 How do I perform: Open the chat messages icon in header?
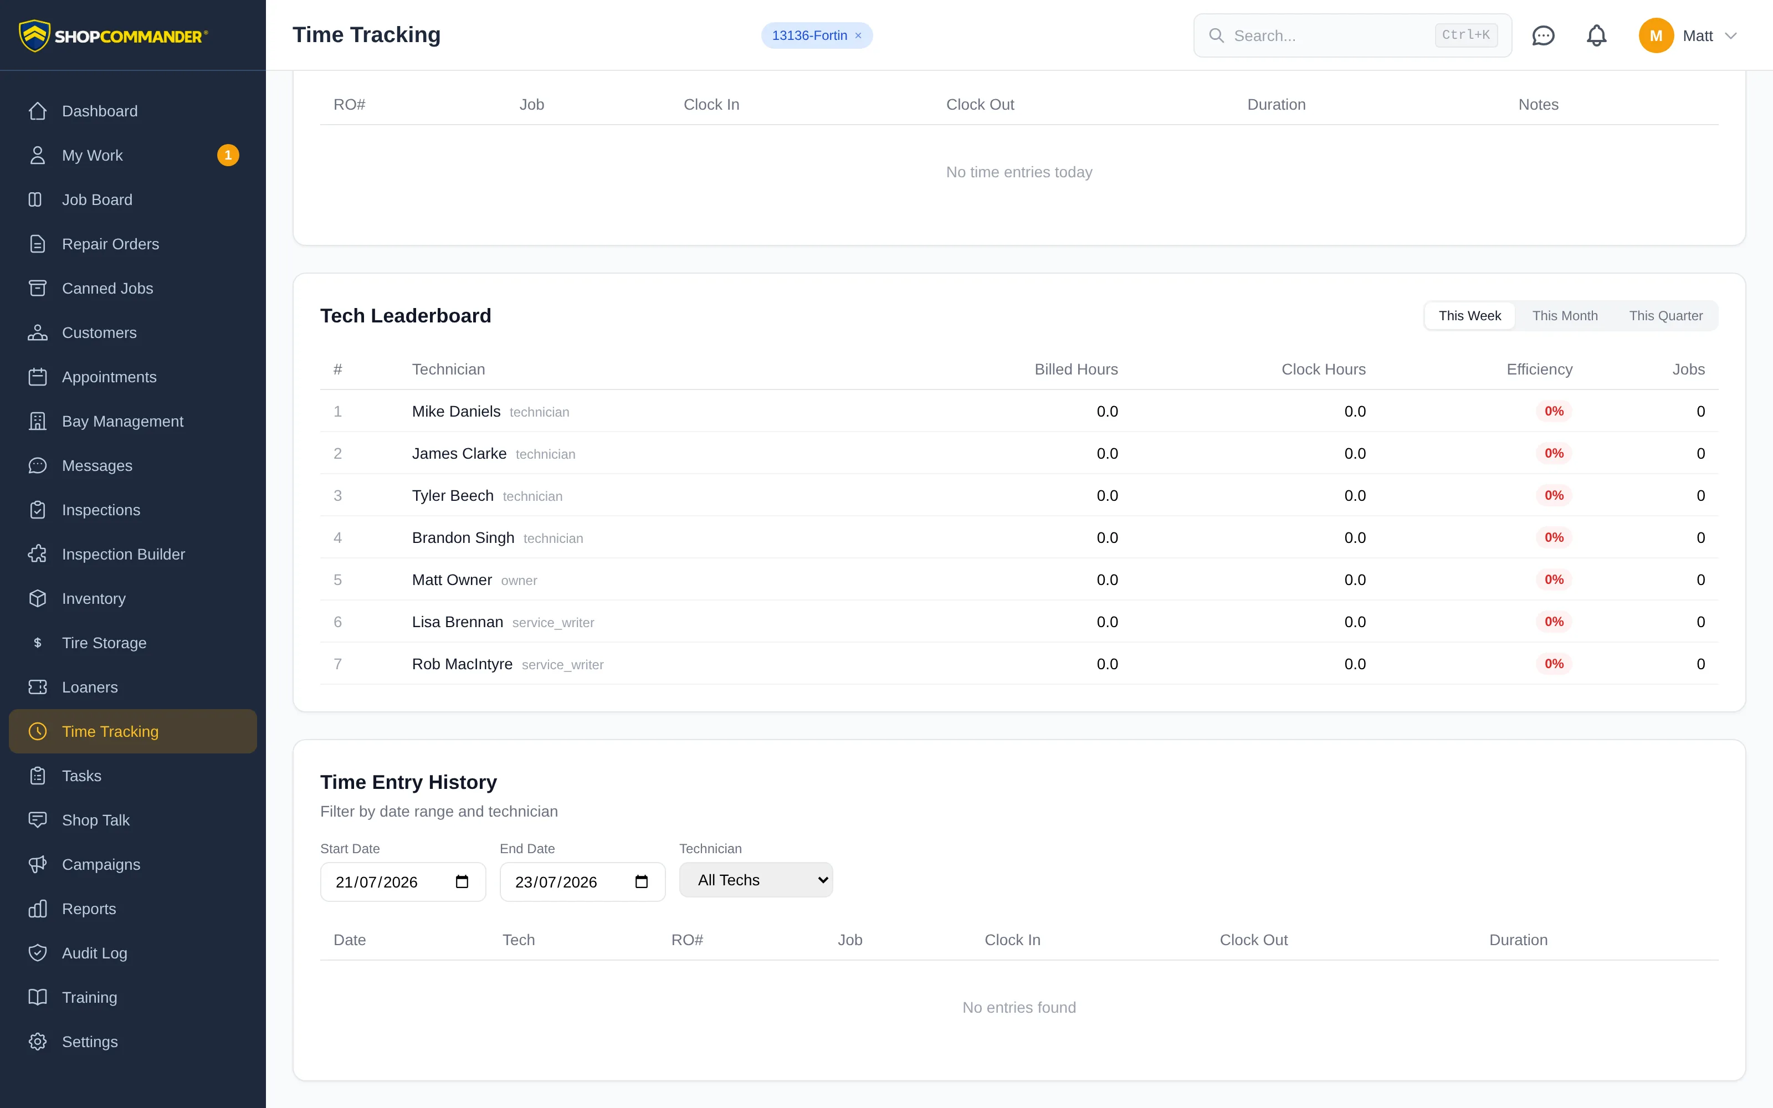pyautogui.click(x=1543, y=35)
